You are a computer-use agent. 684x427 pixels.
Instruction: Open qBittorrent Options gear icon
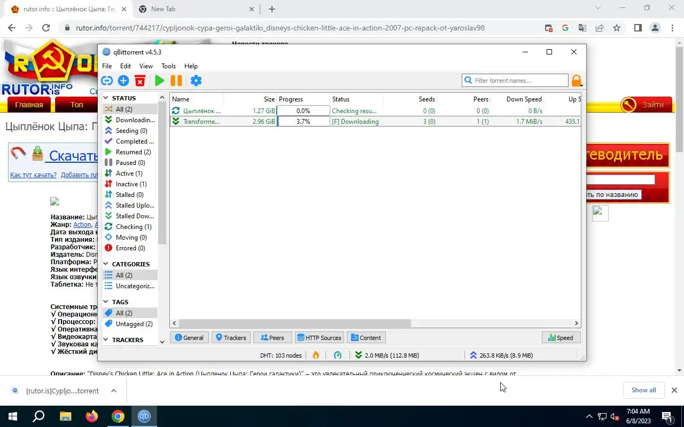(x=196, y=81)
